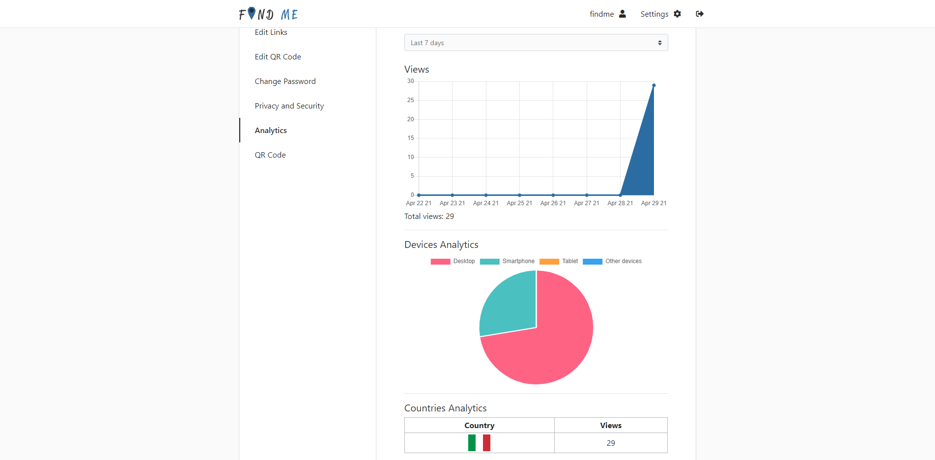The height and width of the screenshot is (460, 935).
Task: Click the Total views: 29 text
Action: tap(429, 216)
